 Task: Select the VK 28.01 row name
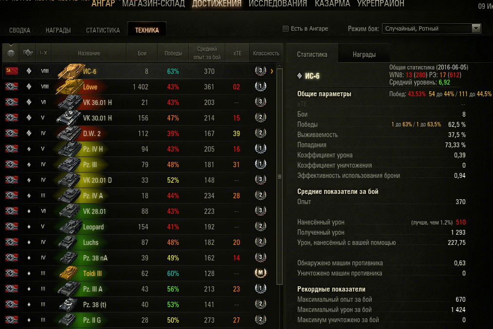(x=94, y=211)
